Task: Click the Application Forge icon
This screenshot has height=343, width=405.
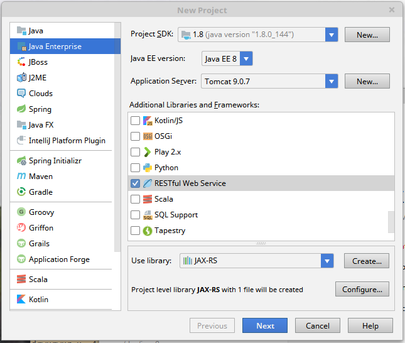Action: pos(21,259)
